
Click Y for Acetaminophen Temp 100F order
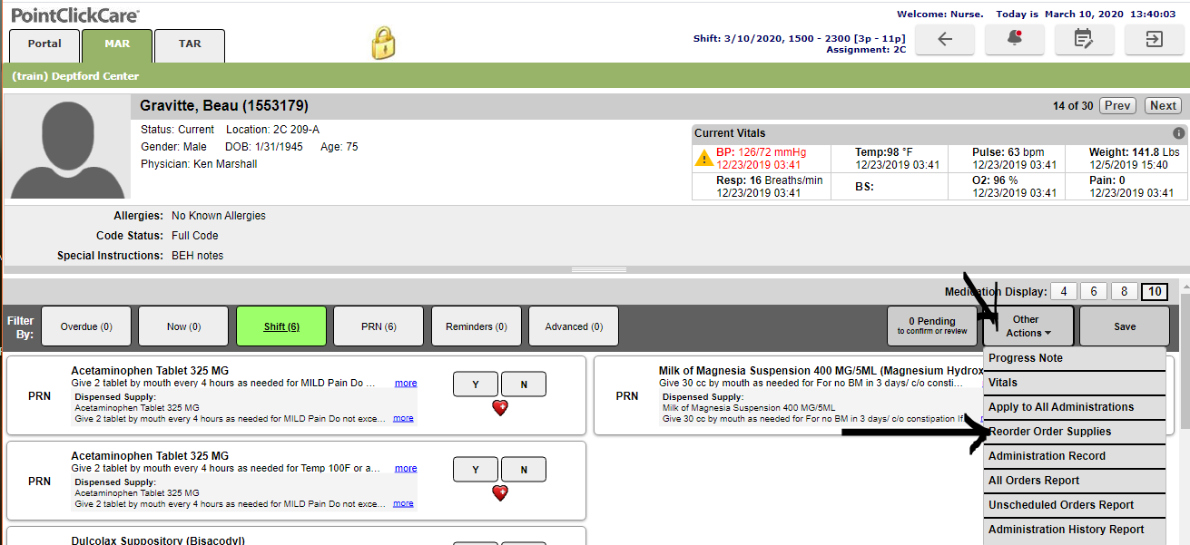pyautogui.click(x=476, y=470)
